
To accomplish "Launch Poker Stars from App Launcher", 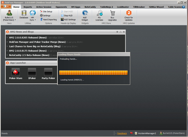I will [x=16, y=72].
